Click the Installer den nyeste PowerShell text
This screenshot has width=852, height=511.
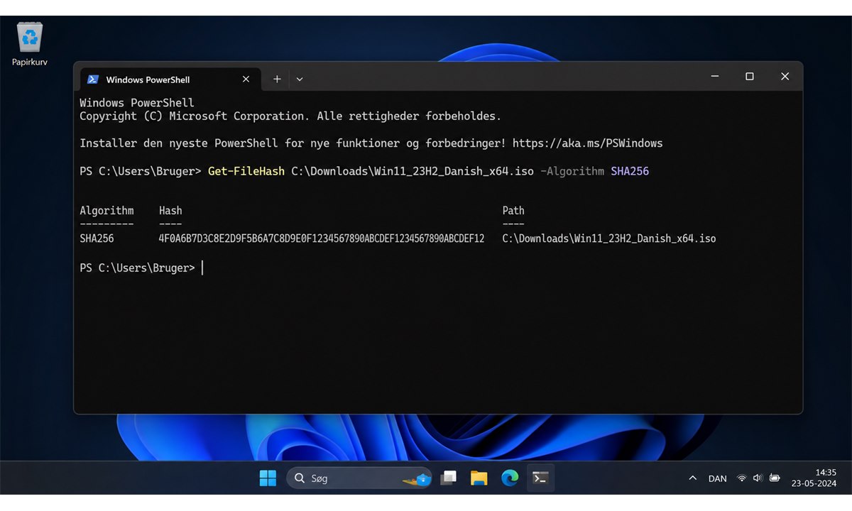point(293,143)
